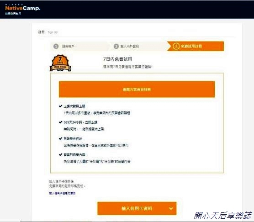
Task: Click step 3 circle for free trial registration
Action: click(176, 46)
